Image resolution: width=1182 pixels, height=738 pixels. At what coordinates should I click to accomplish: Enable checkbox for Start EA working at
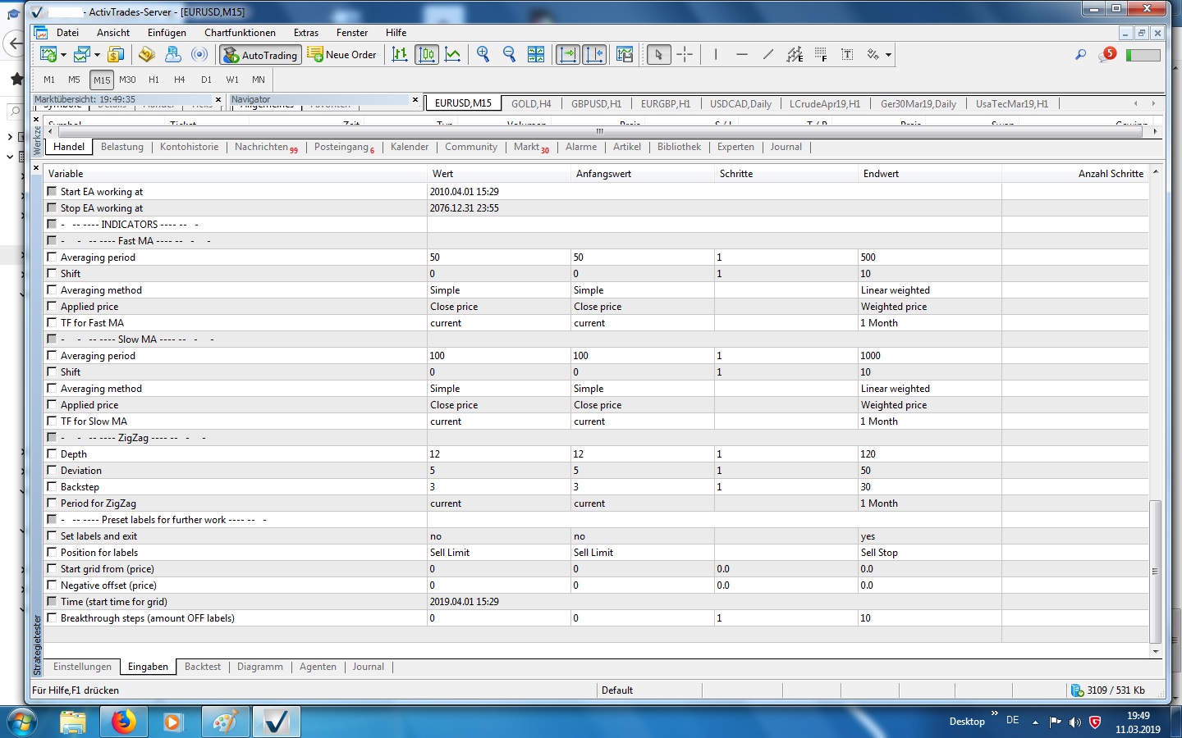coord(53,191)
